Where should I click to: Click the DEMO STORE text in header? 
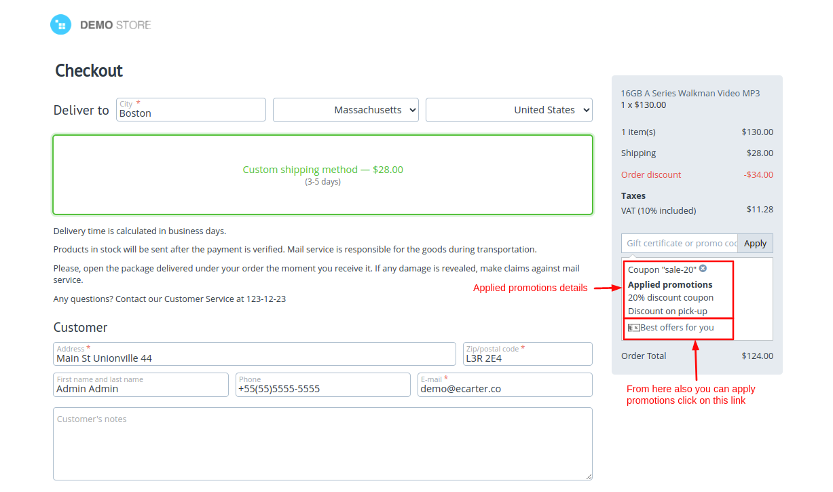(115, 25)
